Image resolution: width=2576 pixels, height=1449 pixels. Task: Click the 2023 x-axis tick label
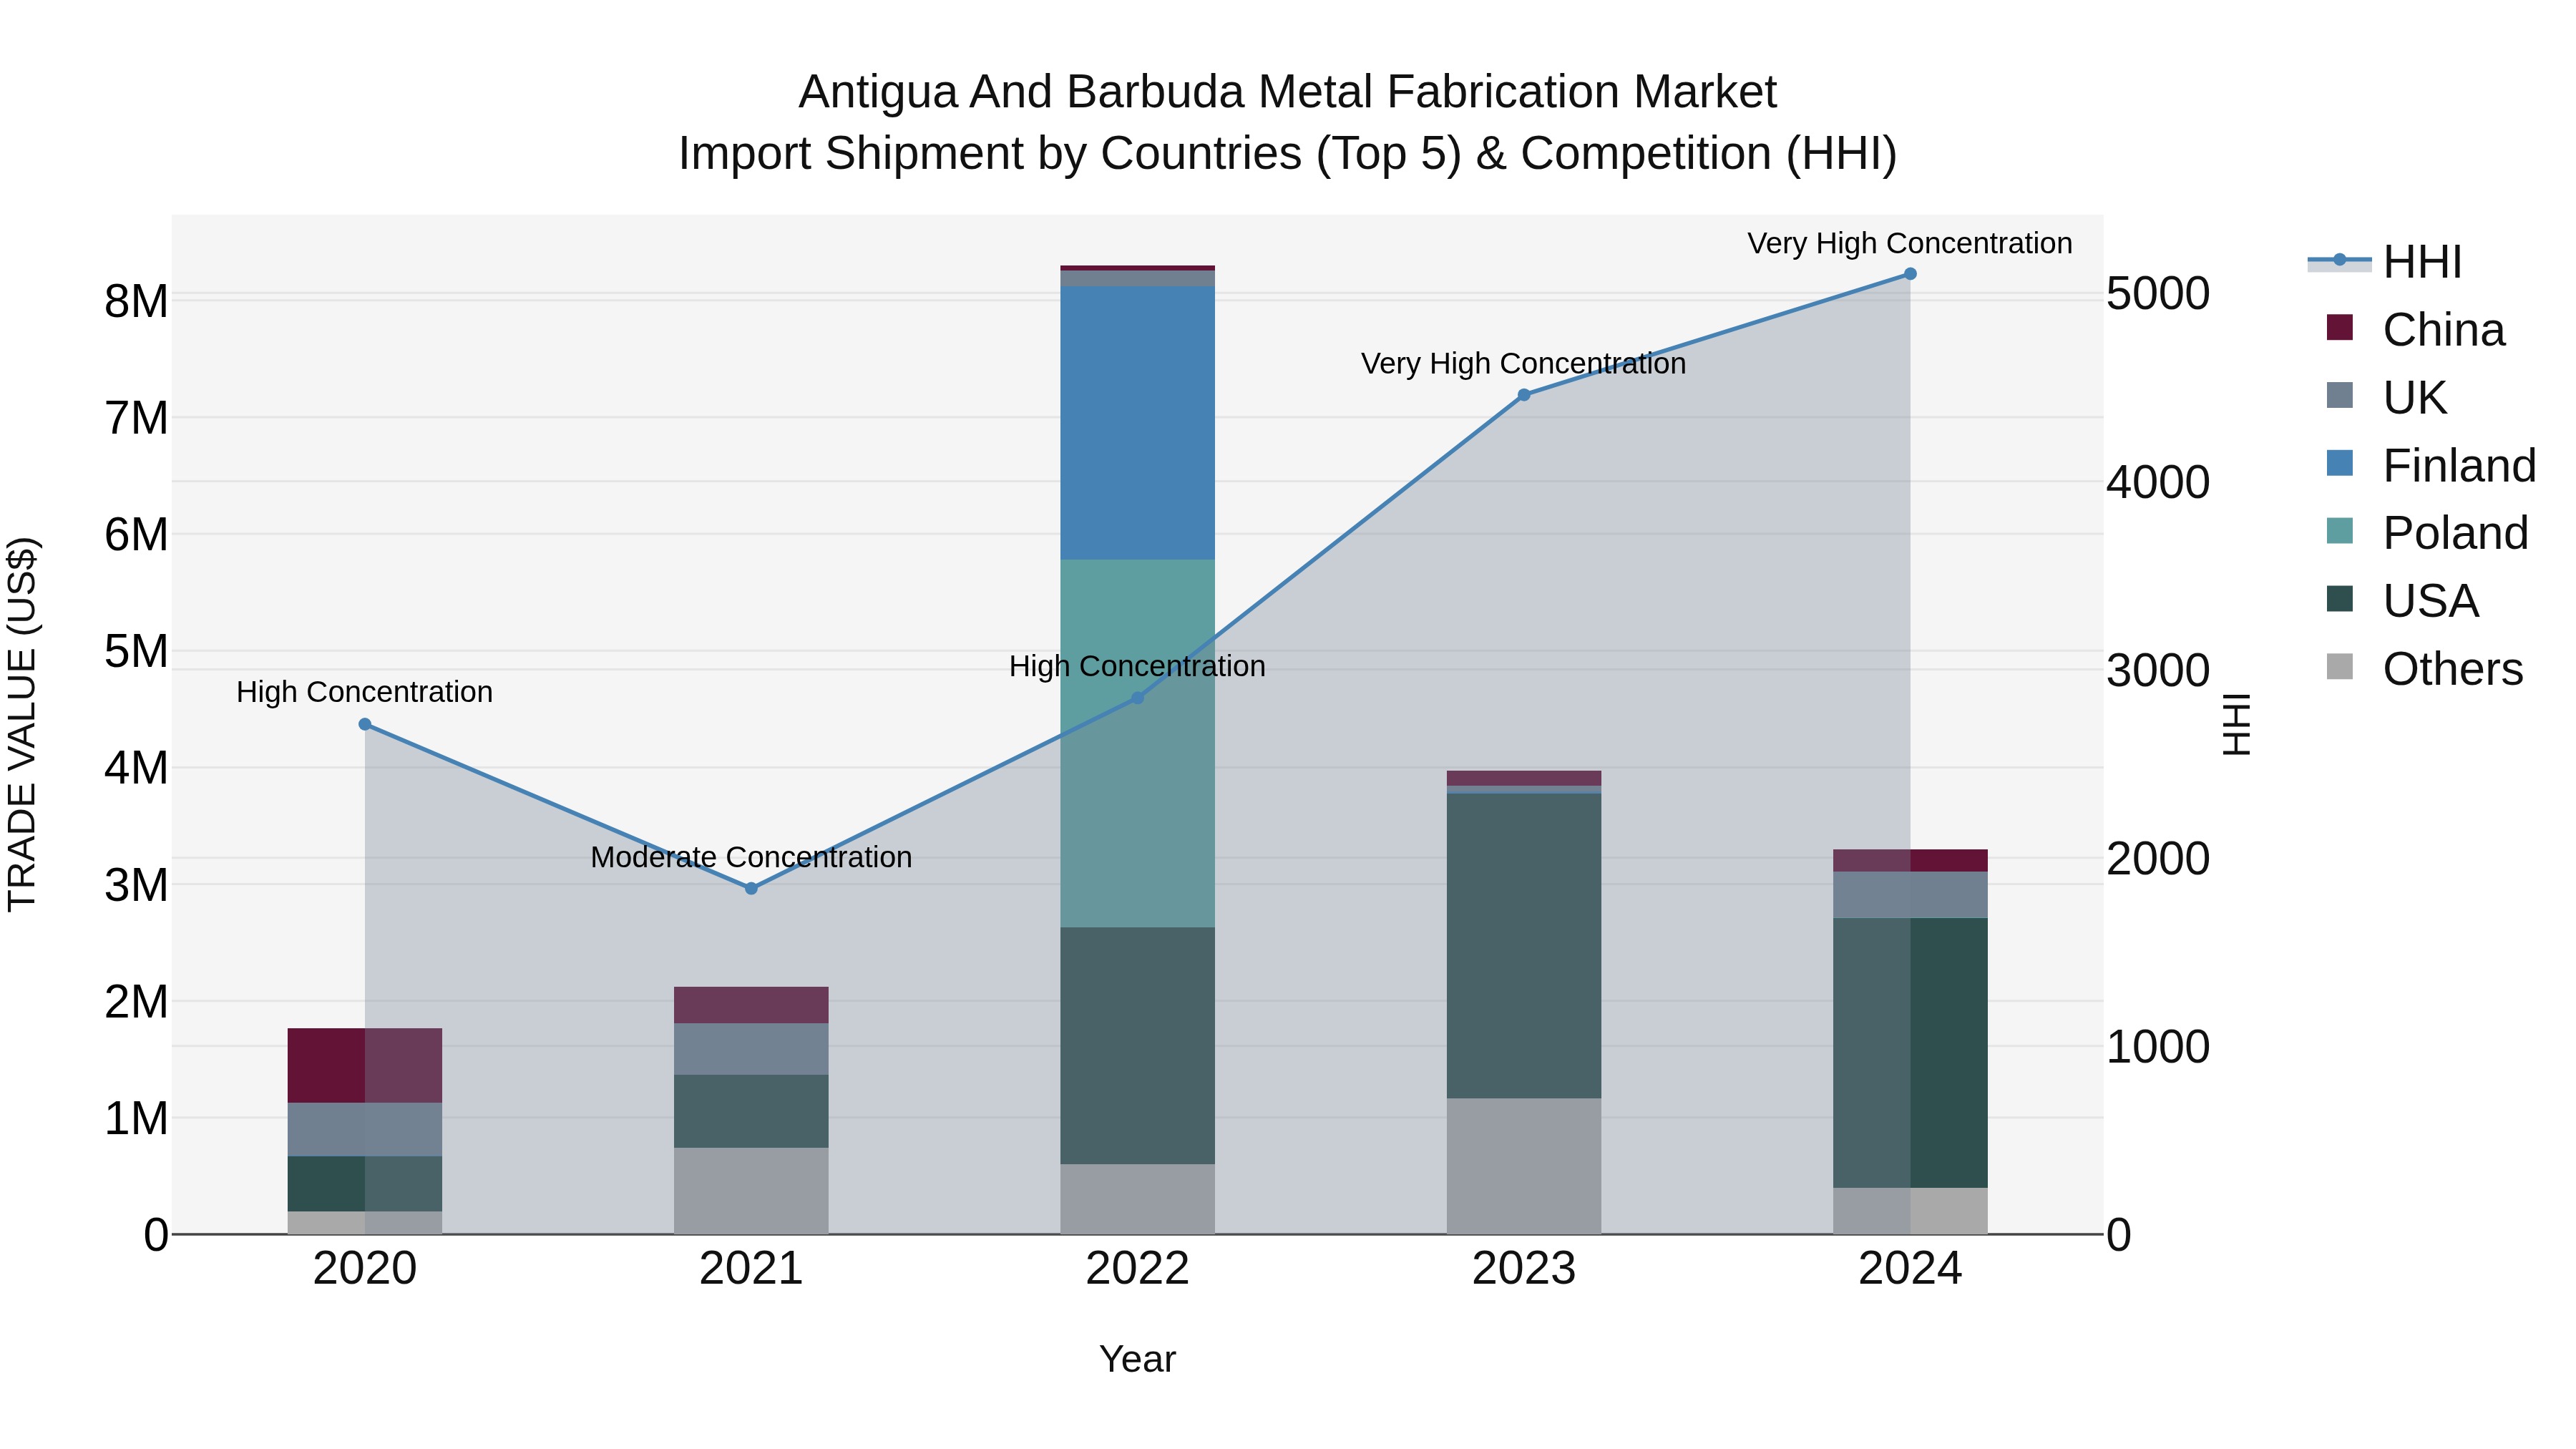click(x=1524, y=1269)
